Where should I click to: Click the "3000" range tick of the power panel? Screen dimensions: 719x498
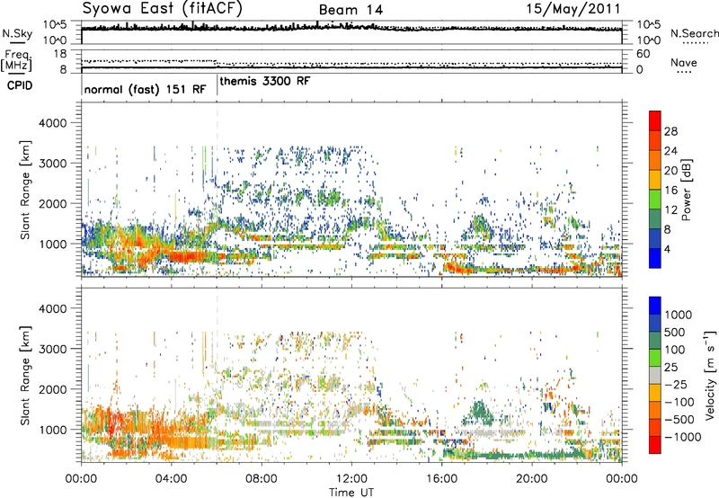[x=52, y=164]
